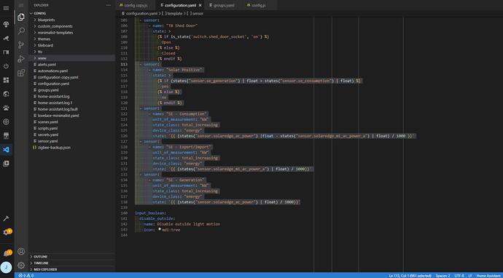Open the VS Code Accounts icon
Screen dimensions: 503x278
[21, 251]
